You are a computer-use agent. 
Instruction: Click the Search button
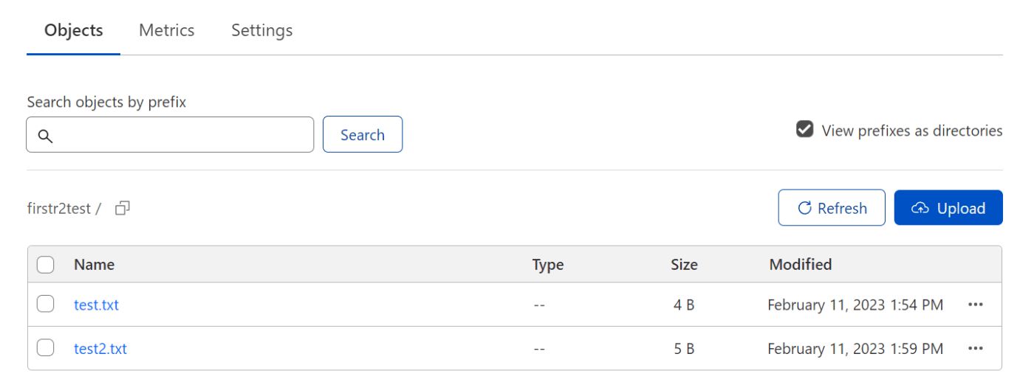[363, 134]
